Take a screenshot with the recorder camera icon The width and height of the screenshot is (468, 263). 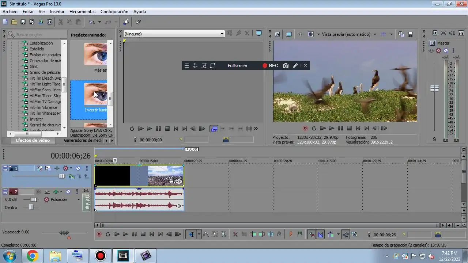pyautogui.click(x=286, y=66)
